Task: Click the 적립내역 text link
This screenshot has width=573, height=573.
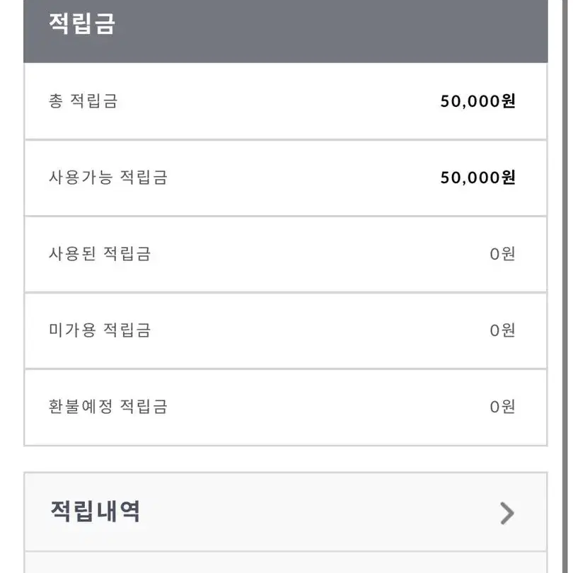Action: tap(95, 511)
